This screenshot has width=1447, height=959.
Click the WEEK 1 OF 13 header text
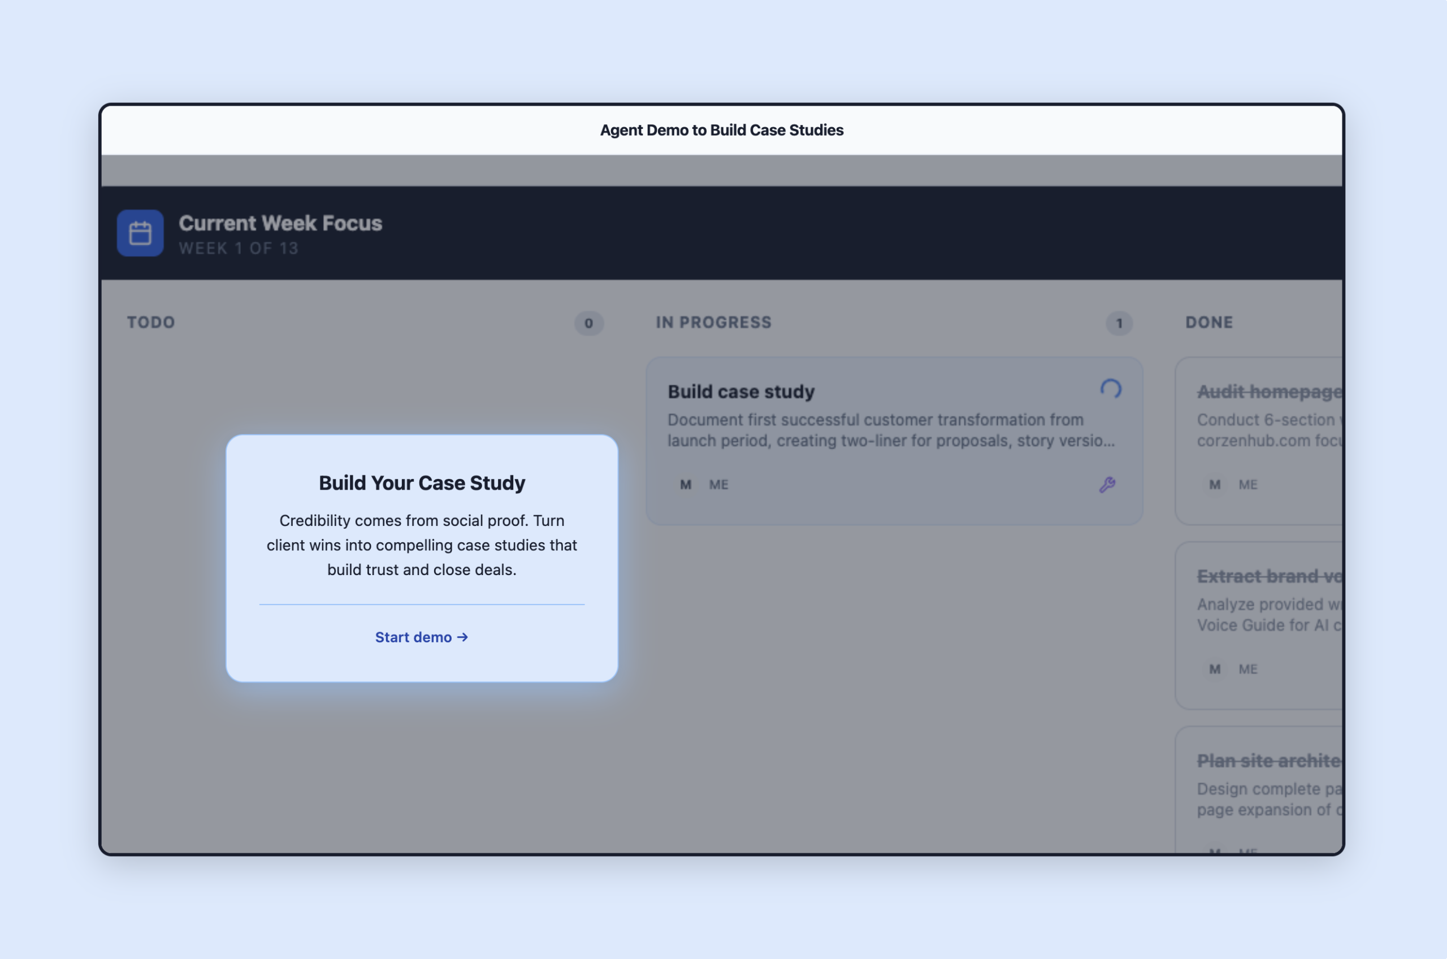point(239,248)
